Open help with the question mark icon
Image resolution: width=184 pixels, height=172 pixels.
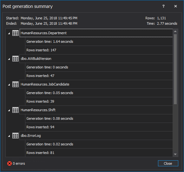pos(163,6)
